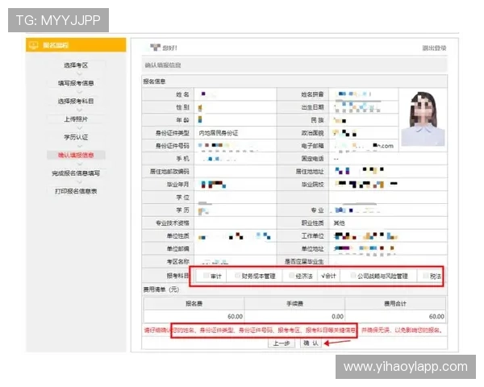Click the 上一步 button
Image resolution: width=484 pixels, height=387 pixels.
[282, 343]
